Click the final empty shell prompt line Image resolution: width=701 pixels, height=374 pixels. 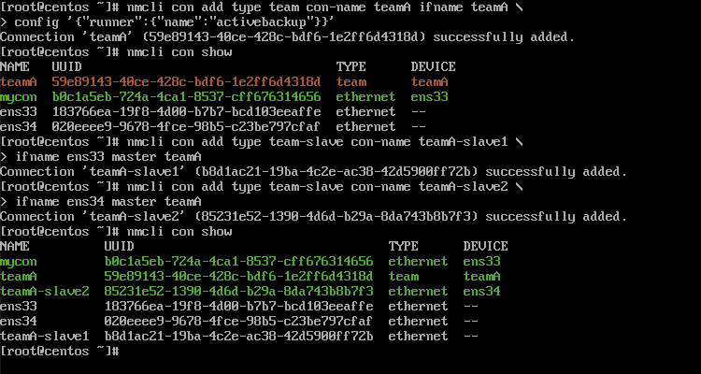click(60, 352)
